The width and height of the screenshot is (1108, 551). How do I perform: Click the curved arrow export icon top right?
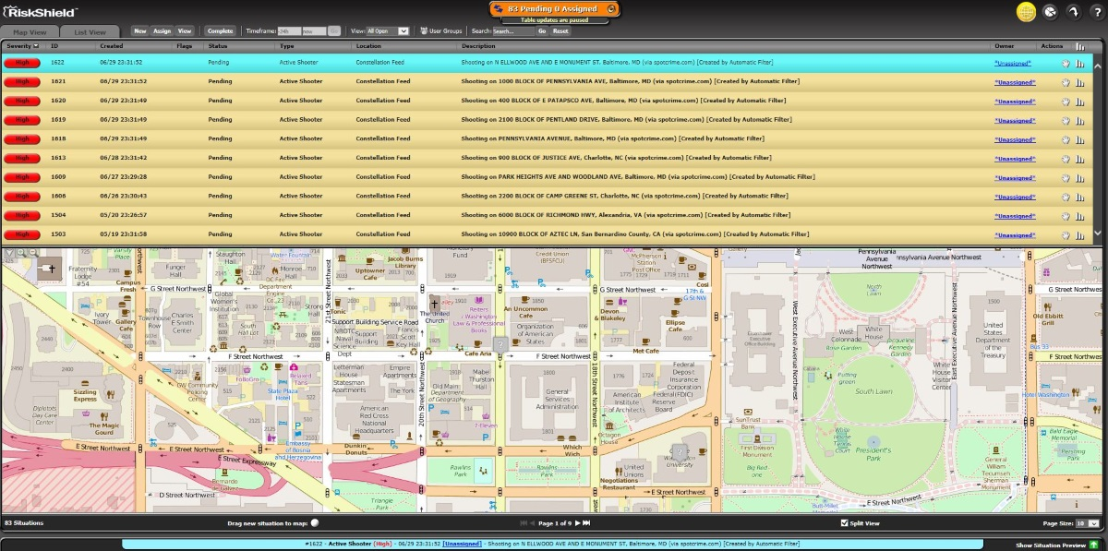click(1074, 13)
